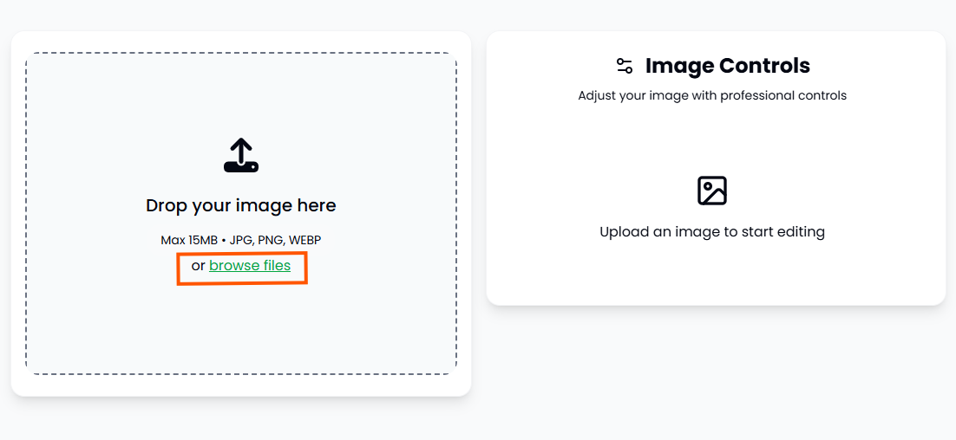956x440 pixels.
Task: Click empty drop zone area above upload icon
Action: (241, 95)
